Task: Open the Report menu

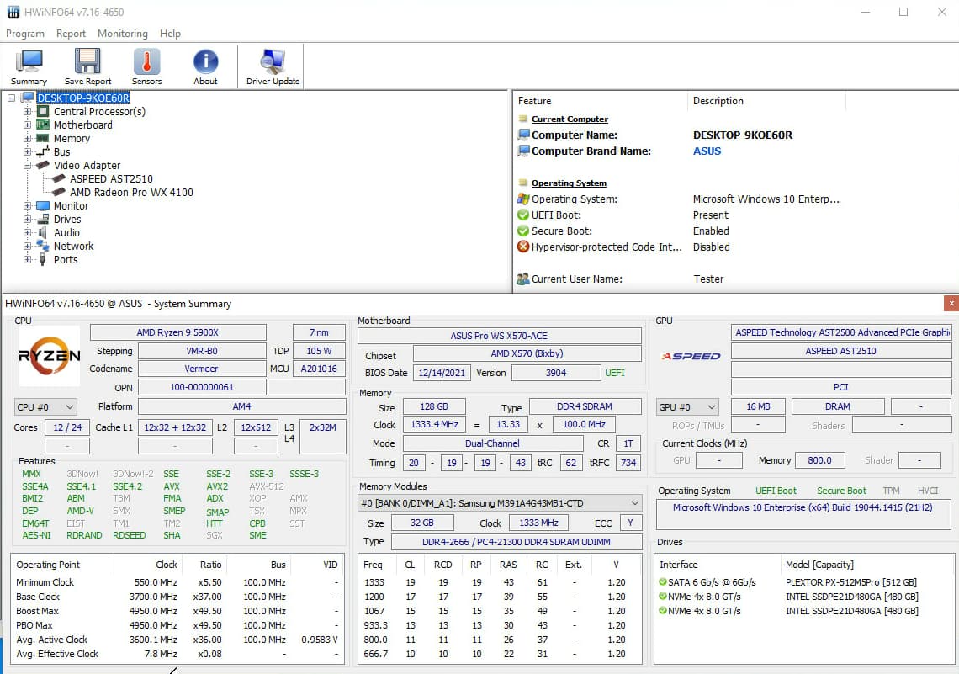Action: (x=71, y=34)
